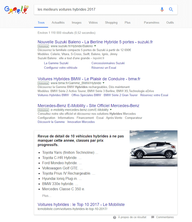Screen dimensions: 192x222
Task: Click Plus... under the hybrid list
Action: point(47,196)
